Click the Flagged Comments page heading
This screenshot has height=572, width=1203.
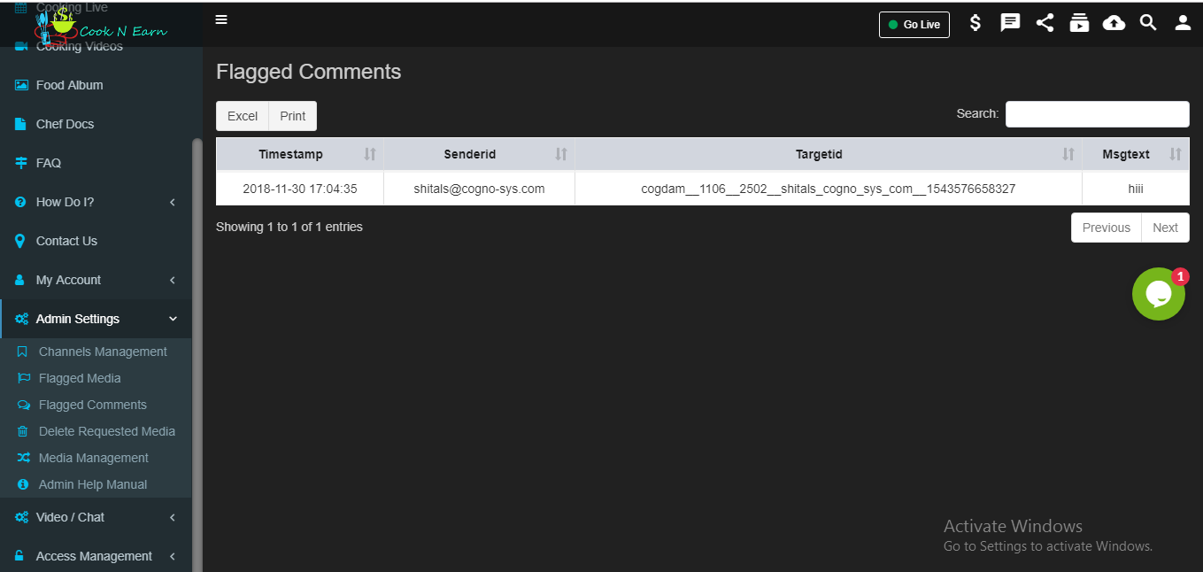[309, 72]
